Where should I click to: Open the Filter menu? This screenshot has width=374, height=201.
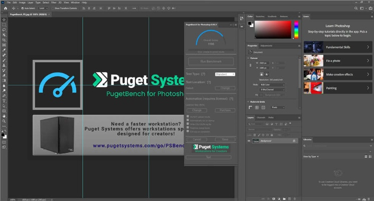(x=54, y=3)
